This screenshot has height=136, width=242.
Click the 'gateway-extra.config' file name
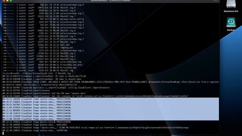[72, 19]
